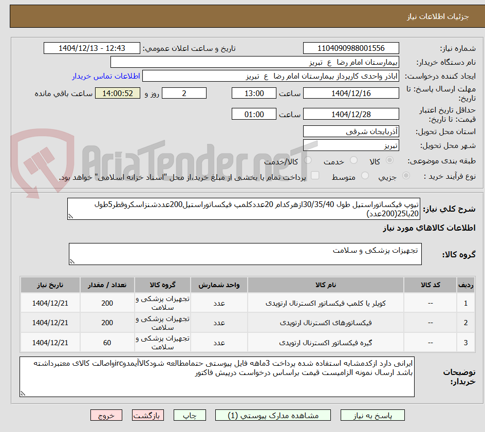Click row کوپلر یا کلمپ فیکساتور اکسترنال ارتوپدی
Image resolution: width=485 pixels, height=432 pixels.
[248, 303]
